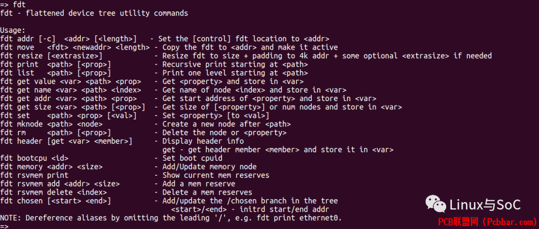Click the 'fdt chosen [<start> <end>]' command
Viewport: 539px width, 229px height.
(x=55, y=201)
